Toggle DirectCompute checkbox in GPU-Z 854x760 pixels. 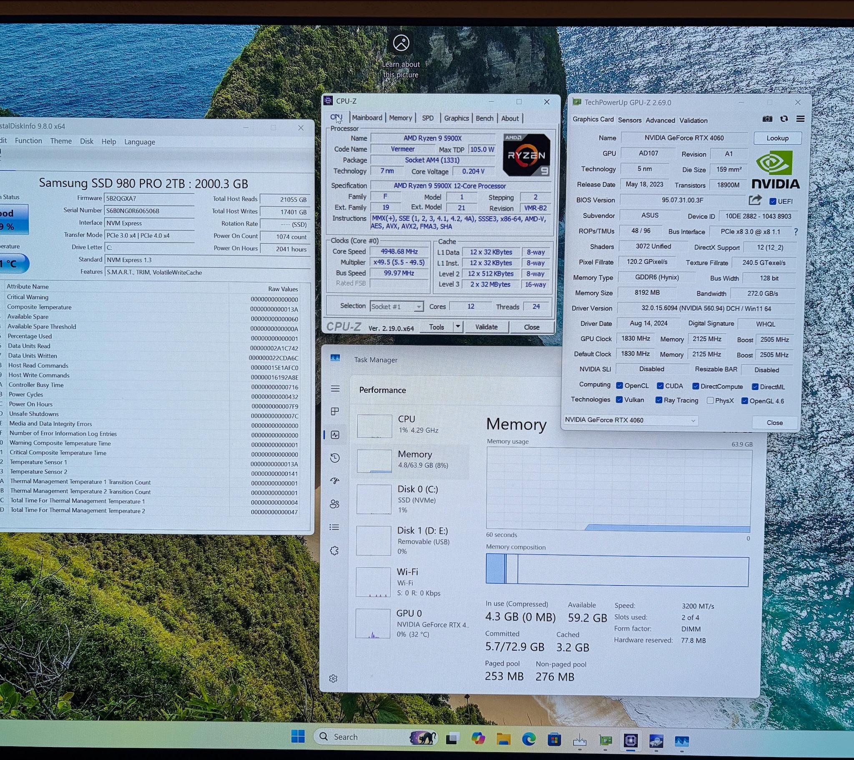[696, 386]
